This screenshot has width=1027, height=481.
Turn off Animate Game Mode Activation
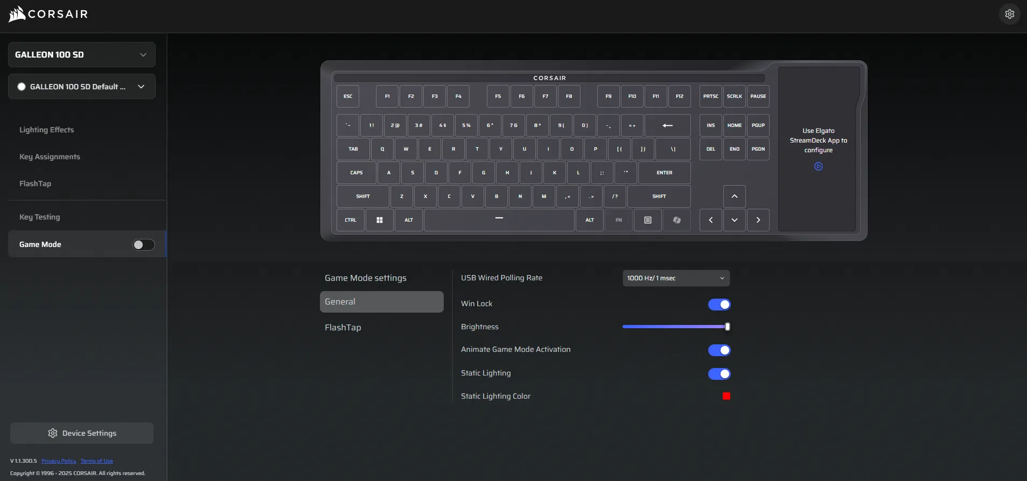click(x=719, y=350)
